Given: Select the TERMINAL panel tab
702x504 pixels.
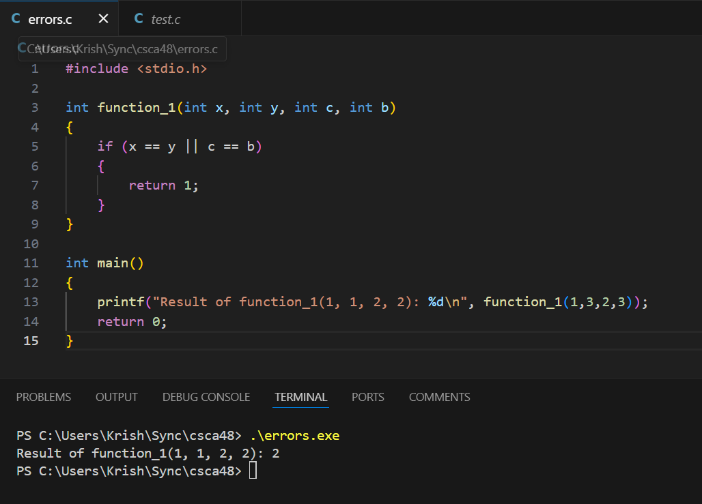Looking at the screenshot, I should [300, 397].
